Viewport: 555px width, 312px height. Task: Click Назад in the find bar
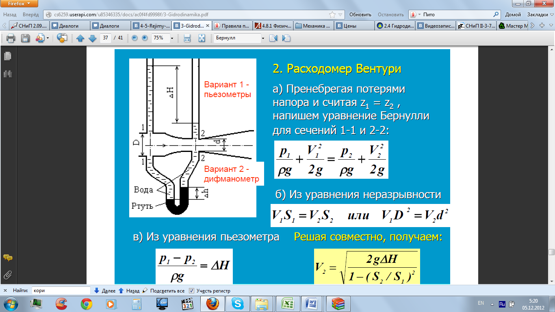(129, 291)
